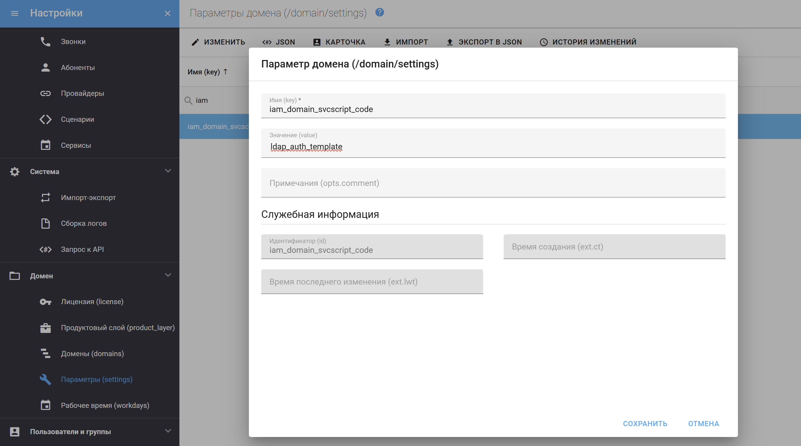Collapse the Система section chevron
This screenshot has width=801, height=446.
coord(168,171)
